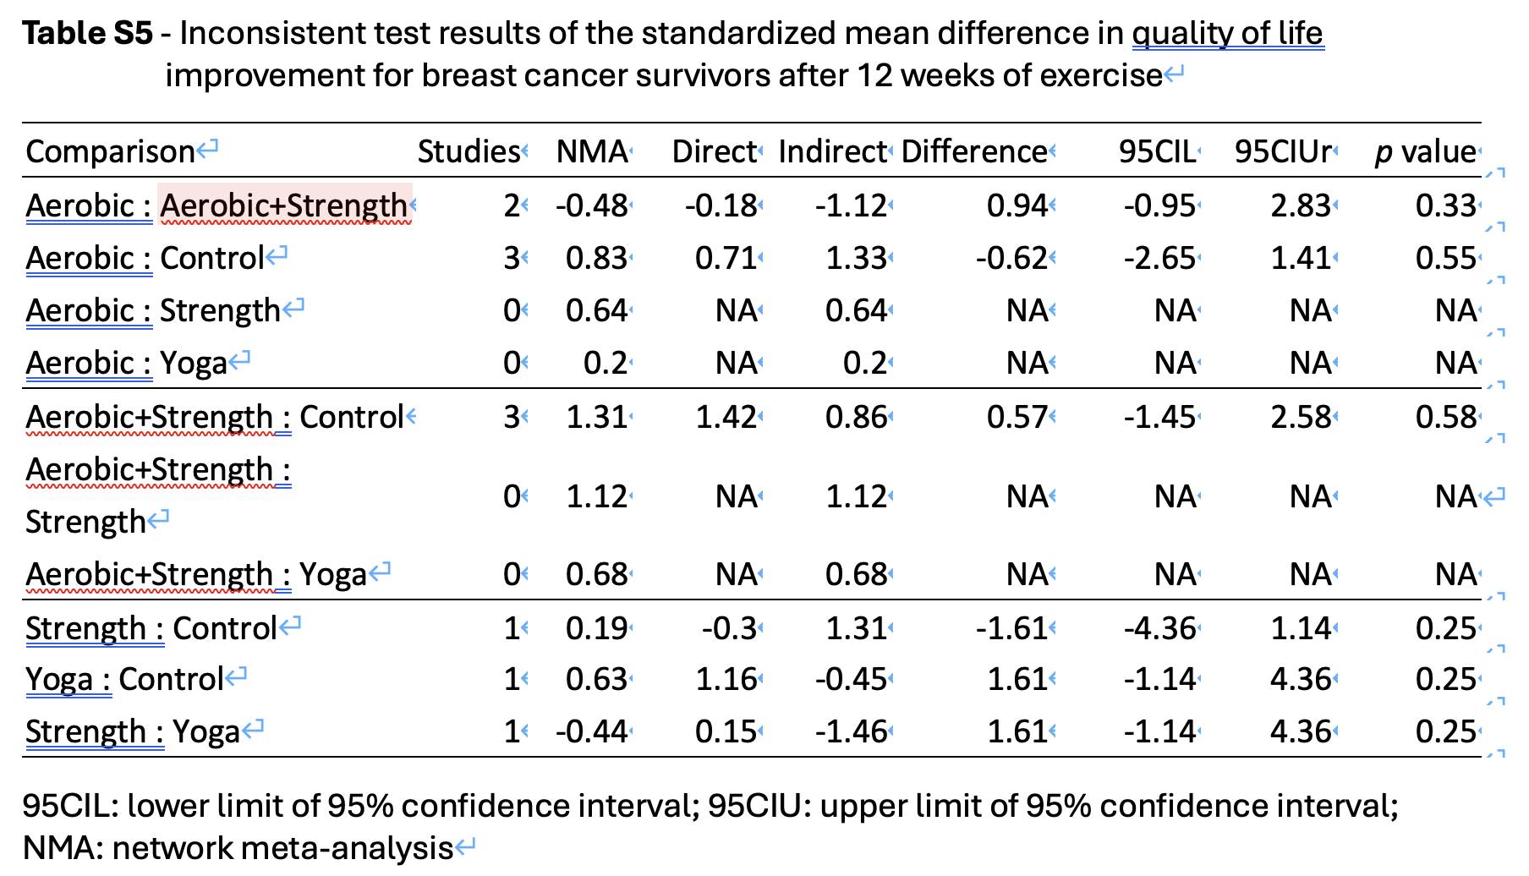1529x876 pixels.
Task: Click the "Difference" column header
Action: (x=974, y=152)
